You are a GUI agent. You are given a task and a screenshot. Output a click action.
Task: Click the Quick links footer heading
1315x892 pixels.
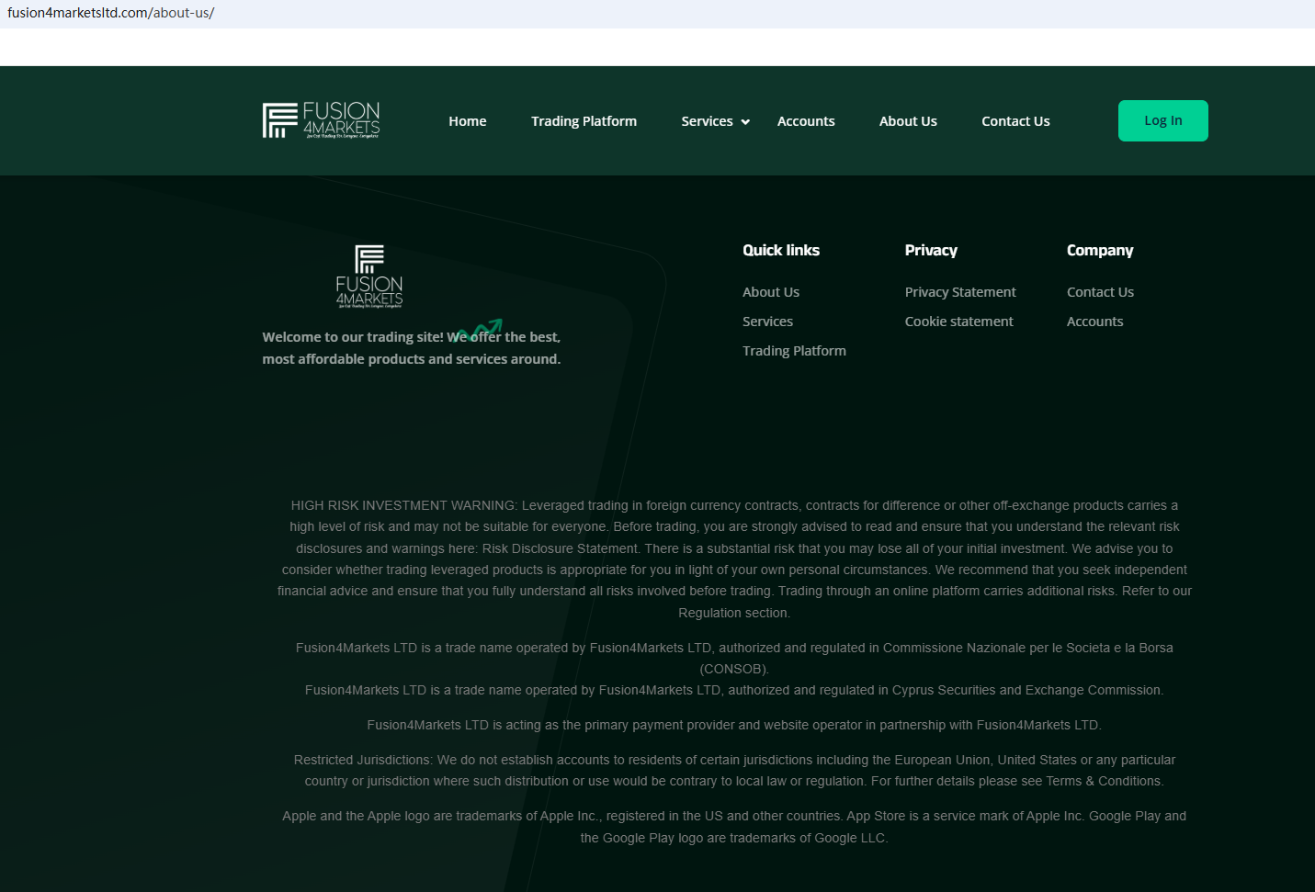coord(781,250)
